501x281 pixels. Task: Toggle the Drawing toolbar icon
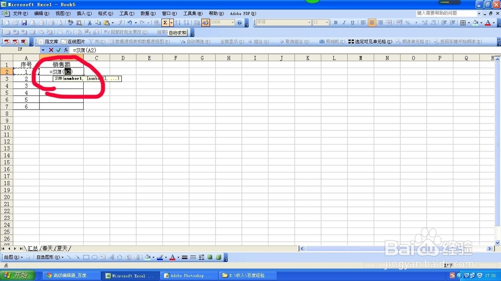point(205,22)
